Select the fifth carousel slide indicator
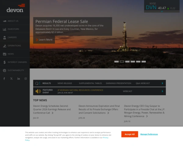183x146 pixels. point(138,61)
